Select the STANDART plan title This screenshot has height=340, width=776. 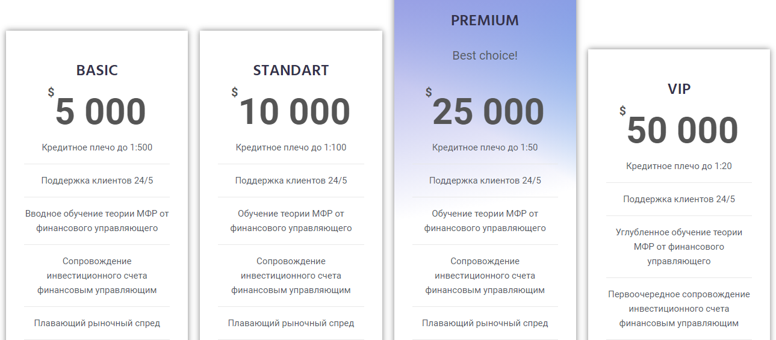tap(291, 70)
